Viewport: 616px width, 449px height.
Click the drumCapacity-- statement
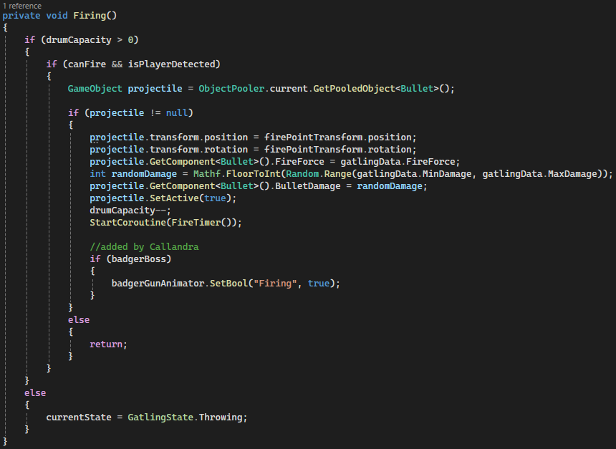(130, 211)
